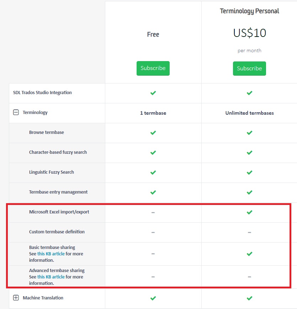This screenshot has width=297, height=309.
Task: Click the Unlimited termbases cell
Action: point(249,113)
